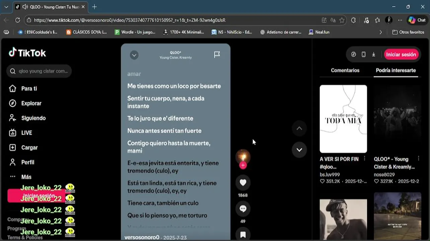The width and height of the screenshot is (430, 241).
Task: Click the favorites collection icon in toolbar
Action: [377, 20]
